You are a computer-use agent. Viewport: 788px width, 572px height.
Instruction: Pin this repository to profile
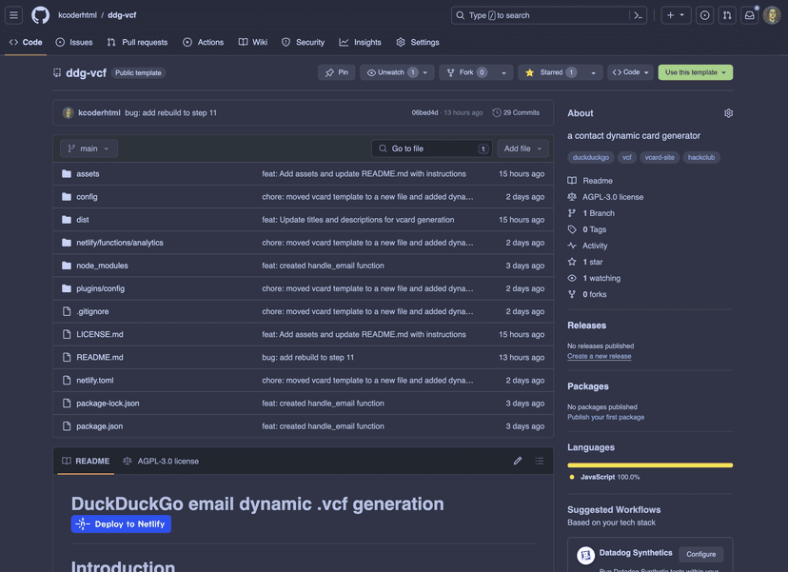pyautogui.click(x=337, y=72)
